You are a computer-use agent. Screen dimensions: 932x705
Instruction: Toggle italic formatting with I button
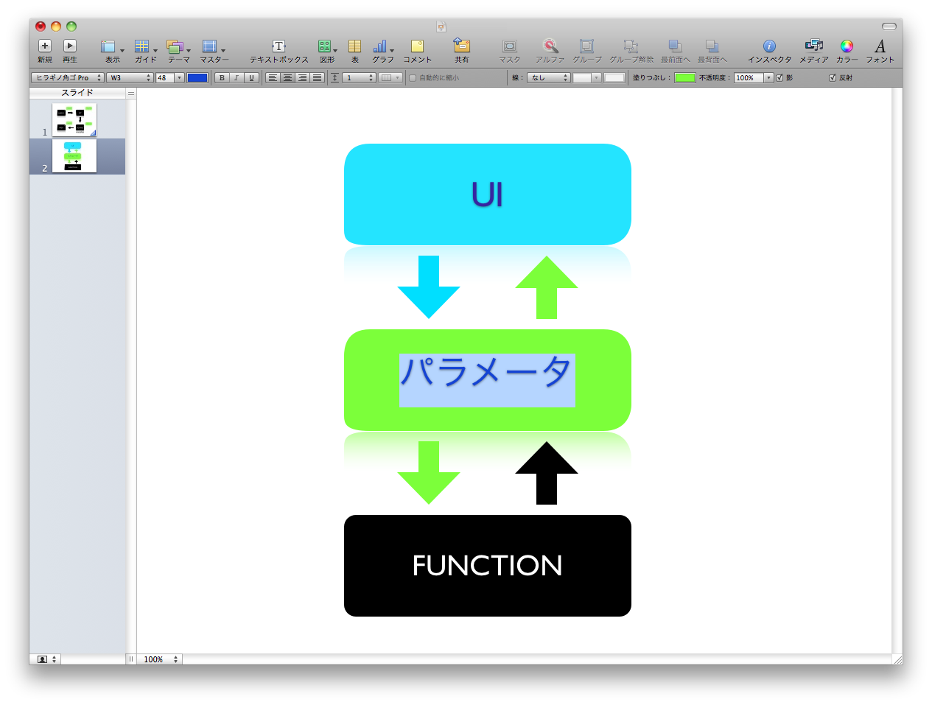pyautogui.click(x=236, y=77)
